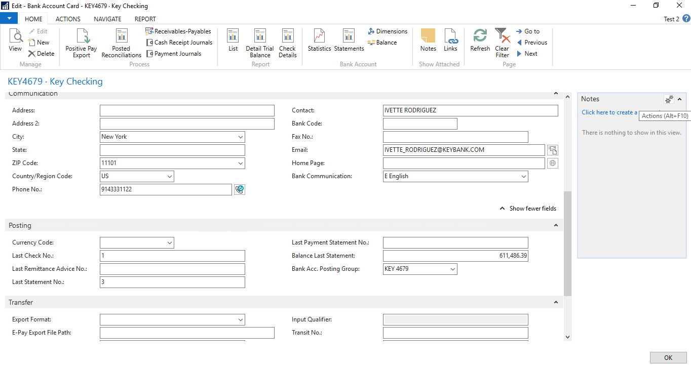Screen dimensions: 691x366
Task: Click in the State field
Action: 172,150
